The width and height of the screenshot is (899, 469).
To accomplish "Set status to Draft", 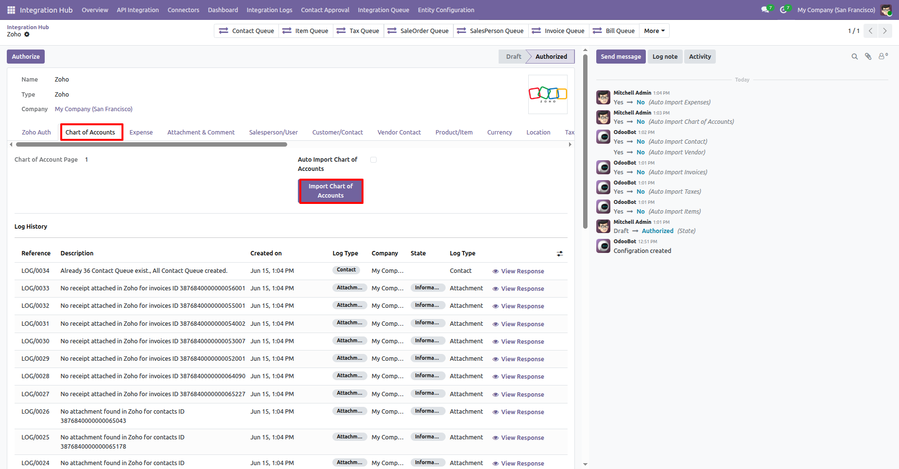I will coord(513,57).
